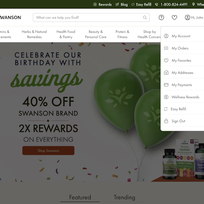Image resolution: width=204 pixels, height=204 pixels.
Task: Click the Wellness Rewards dollar icon
Action: click(x=166, y=97)
